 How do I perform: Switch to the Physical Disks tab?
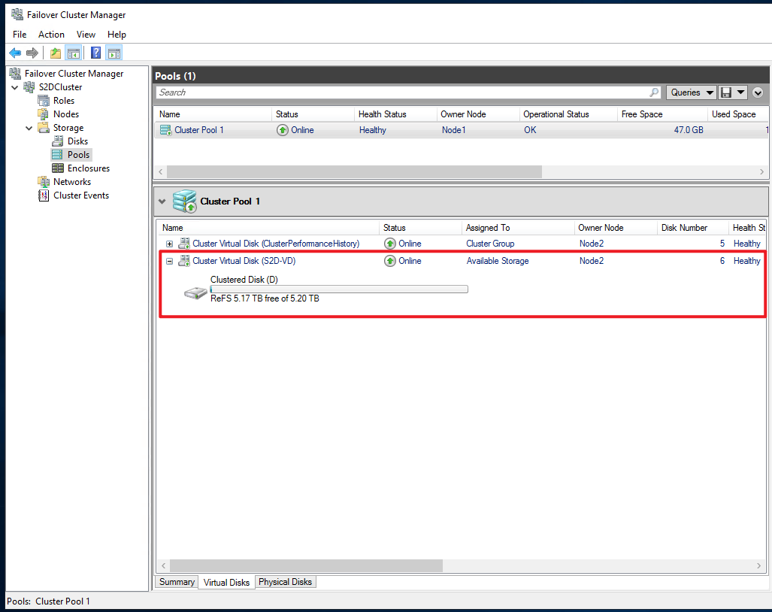coord(285,582)
